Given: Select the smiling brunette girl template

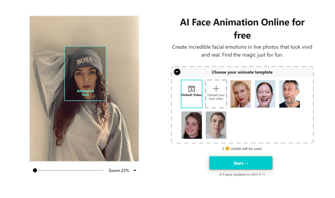Looking at the screenshot, I should click(191, 125).
